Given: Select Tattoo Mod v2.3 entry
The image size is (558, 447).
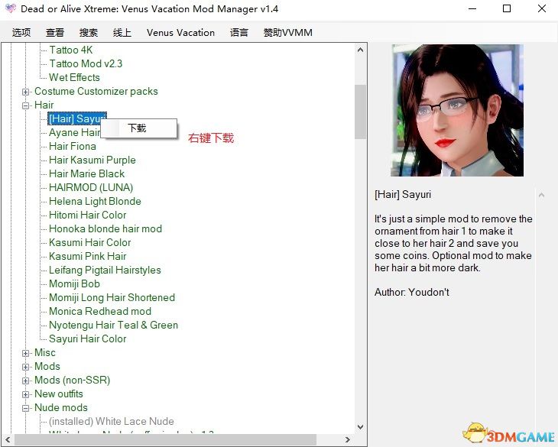Looking at the screenshot, I should click(x=86, y=63).
